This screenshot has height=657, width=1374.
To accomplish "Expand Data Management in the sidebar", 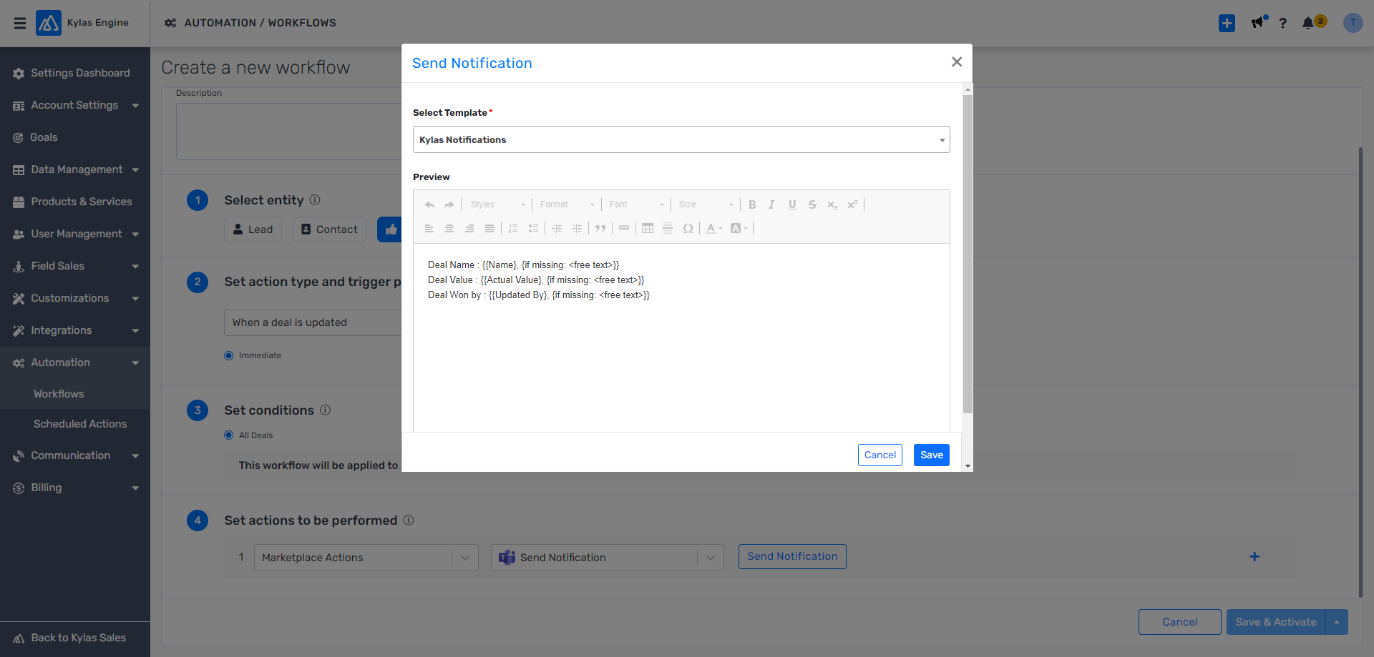I will tap(75, 169).
